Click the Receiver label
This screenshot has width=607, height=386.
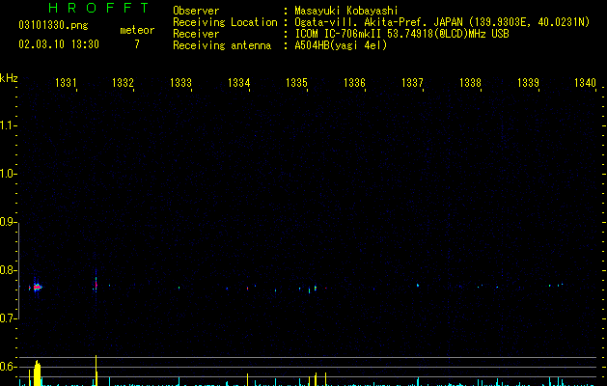pos(196,34)
